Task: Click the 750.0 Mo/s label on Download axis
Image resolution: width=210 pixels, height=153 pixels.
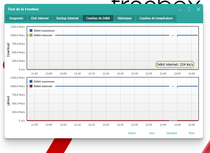Action: 18,44
